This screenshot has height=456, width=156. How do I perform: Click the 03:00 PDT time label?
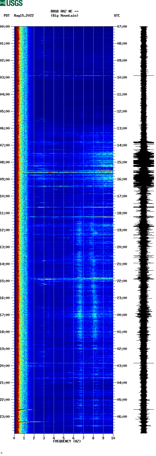(x=5, y=77)
